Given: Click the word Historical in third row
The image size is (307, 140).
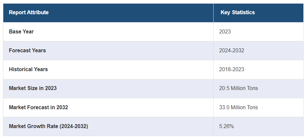Looking at the screenshot, I should pyautogui.click(x=21, y=69).
